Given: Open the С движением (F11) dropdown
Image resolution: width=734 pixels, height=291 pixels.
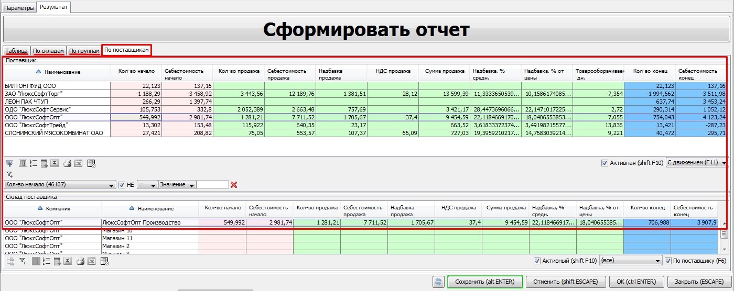Looking at the screenshot, I should [x=696, y=163].
